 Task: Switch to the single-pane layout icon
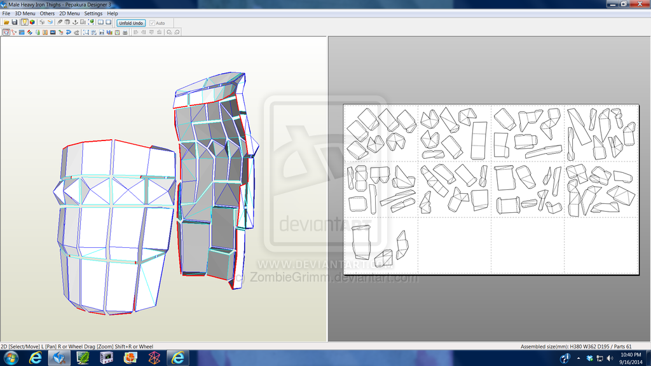pyautogui.click(x=108, y=22)
